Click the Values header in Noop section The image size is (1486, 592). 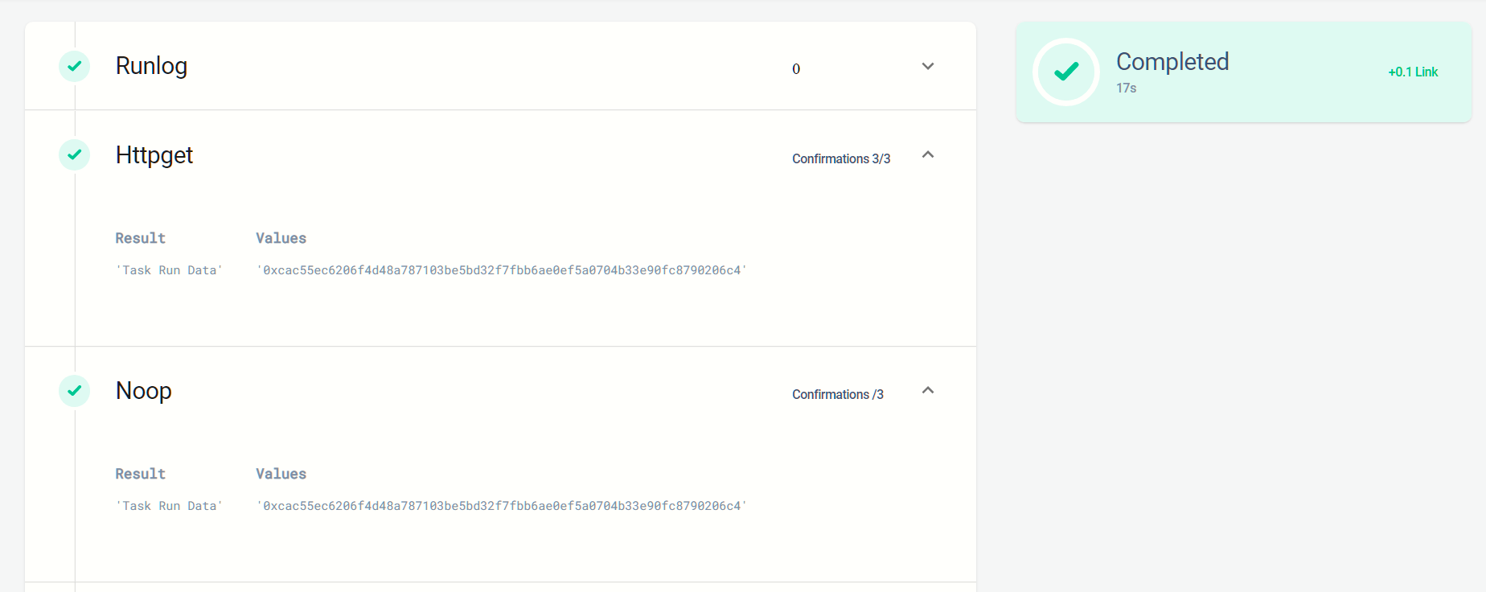click(281, 474)
